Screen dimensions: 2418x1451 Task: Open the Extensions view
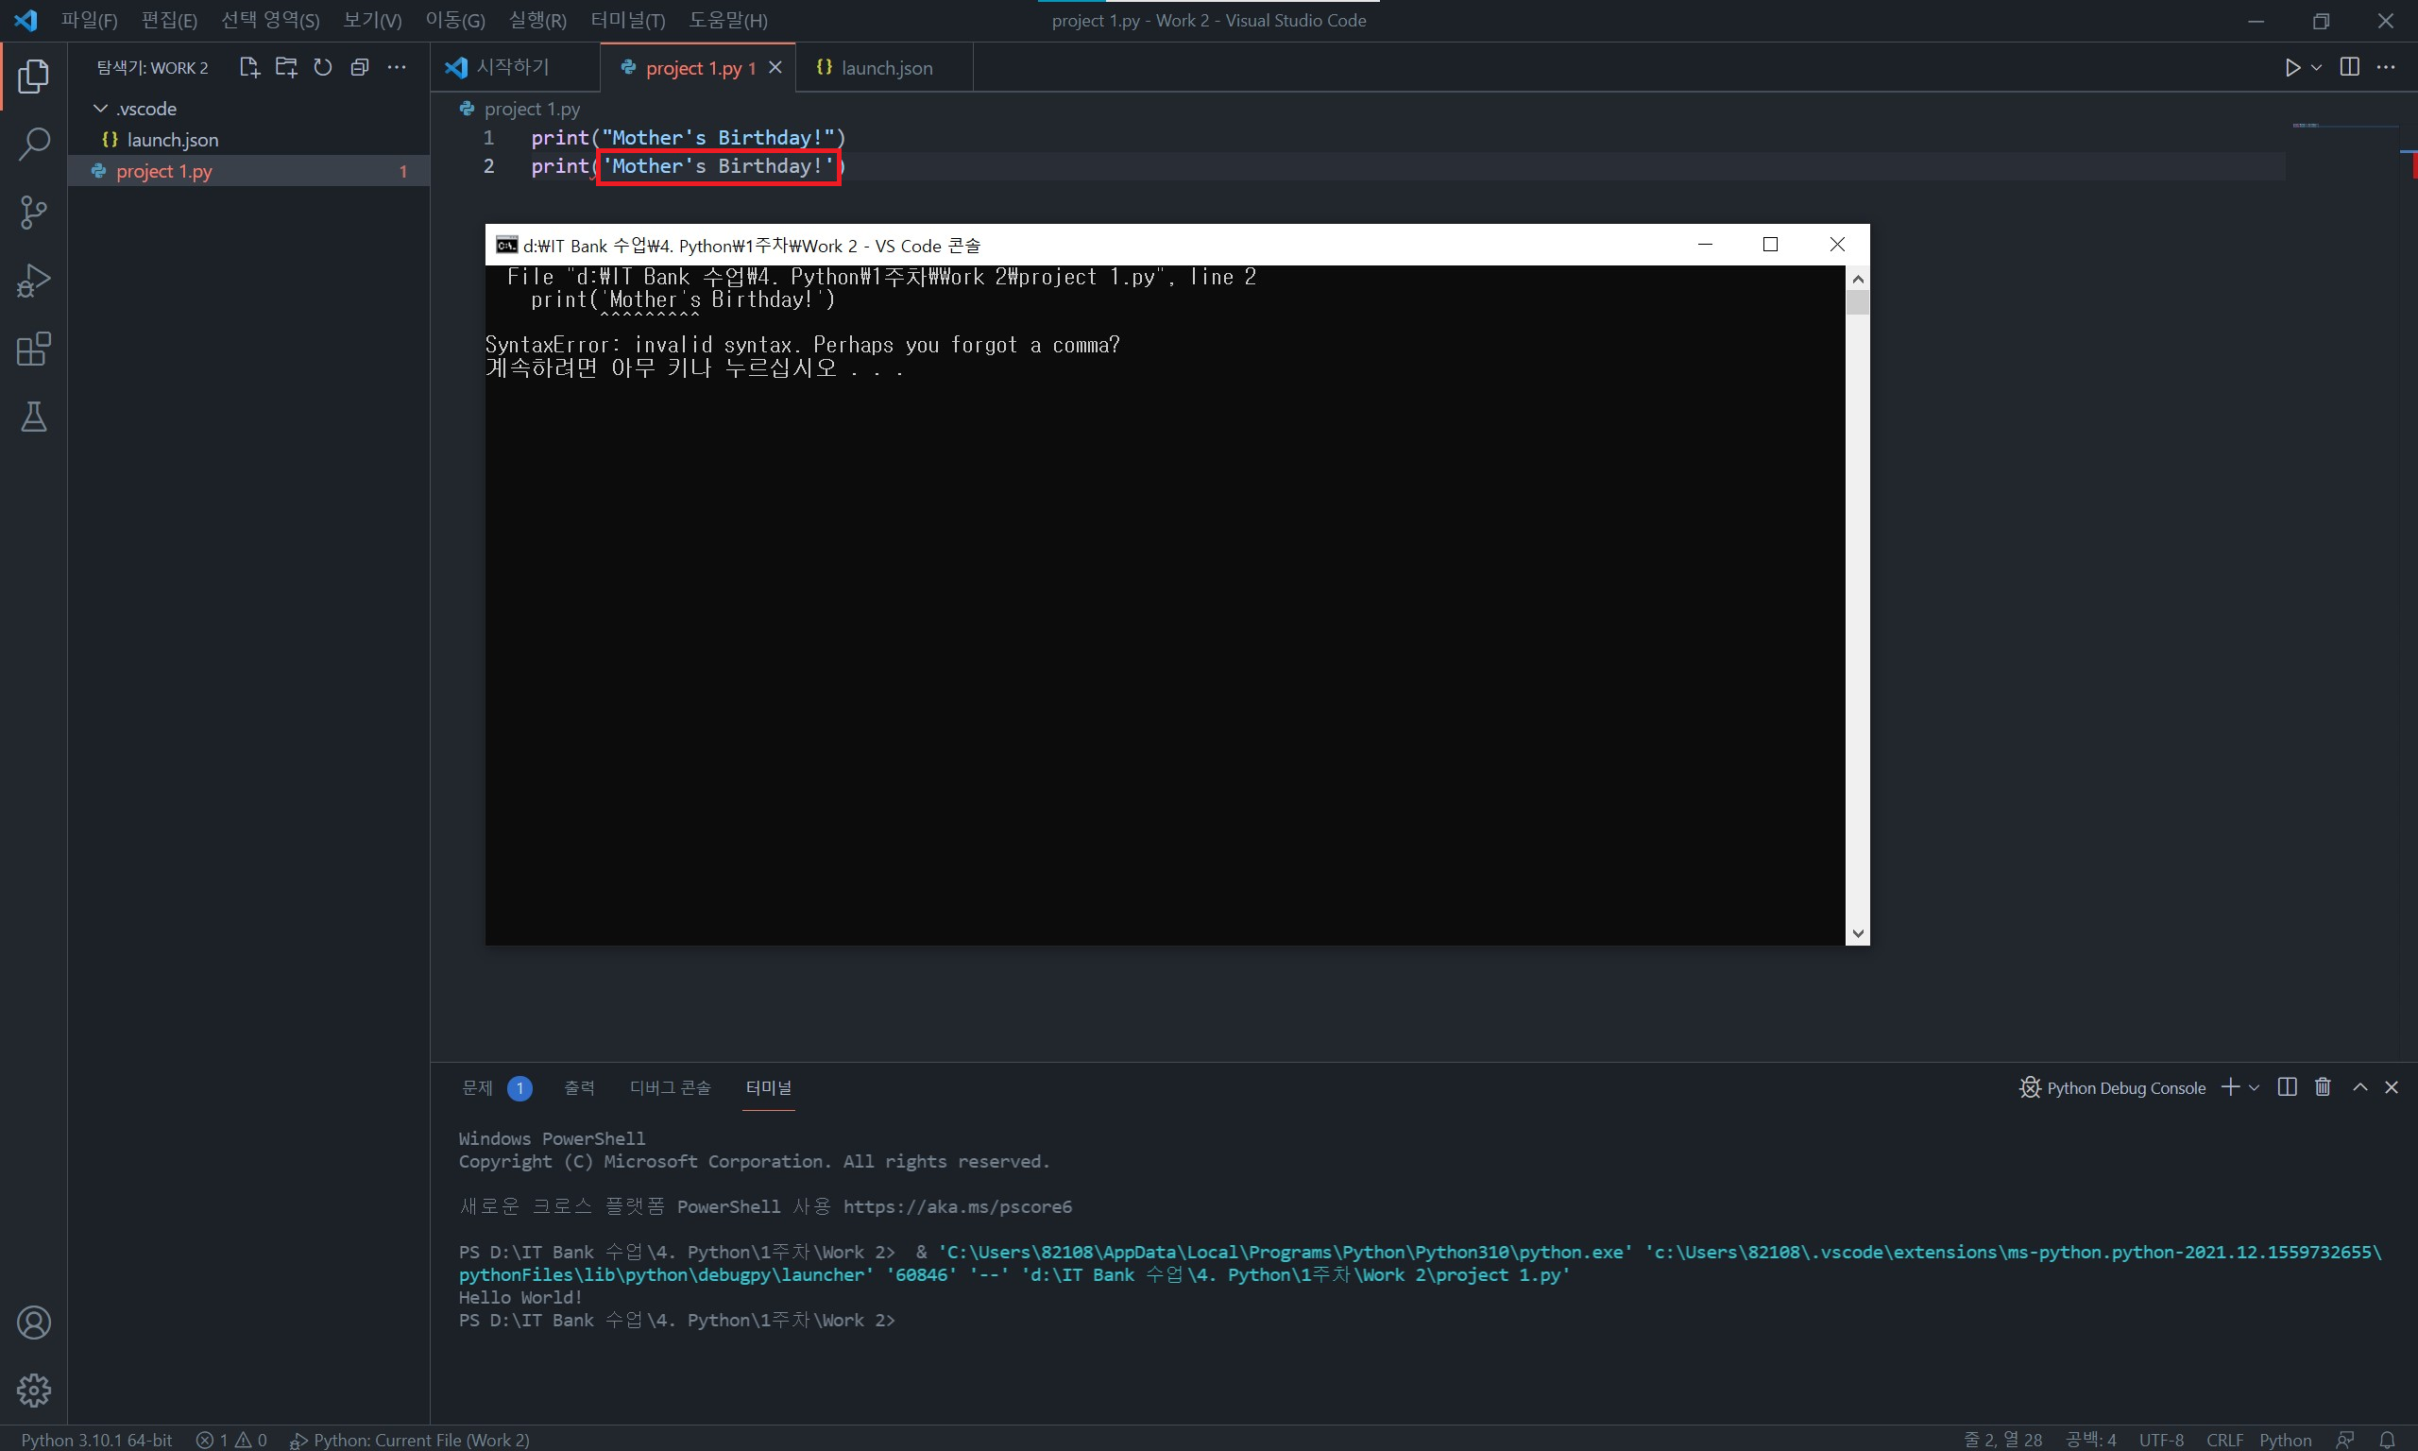(x=33, y=350)
